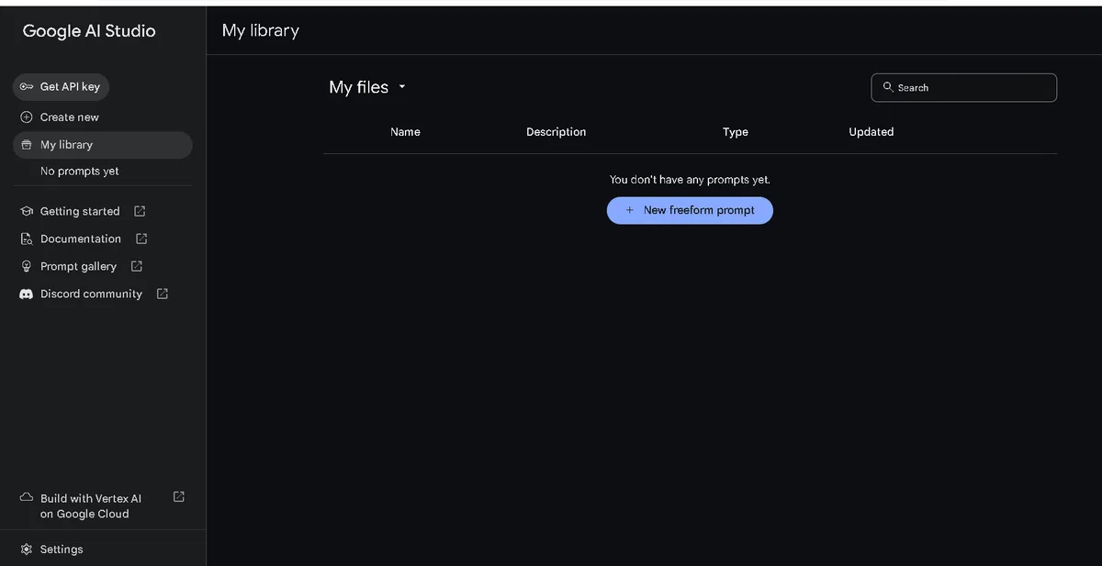1102x566 pixels.
Task: Click into the Search input field
Action: click(964, 87)
